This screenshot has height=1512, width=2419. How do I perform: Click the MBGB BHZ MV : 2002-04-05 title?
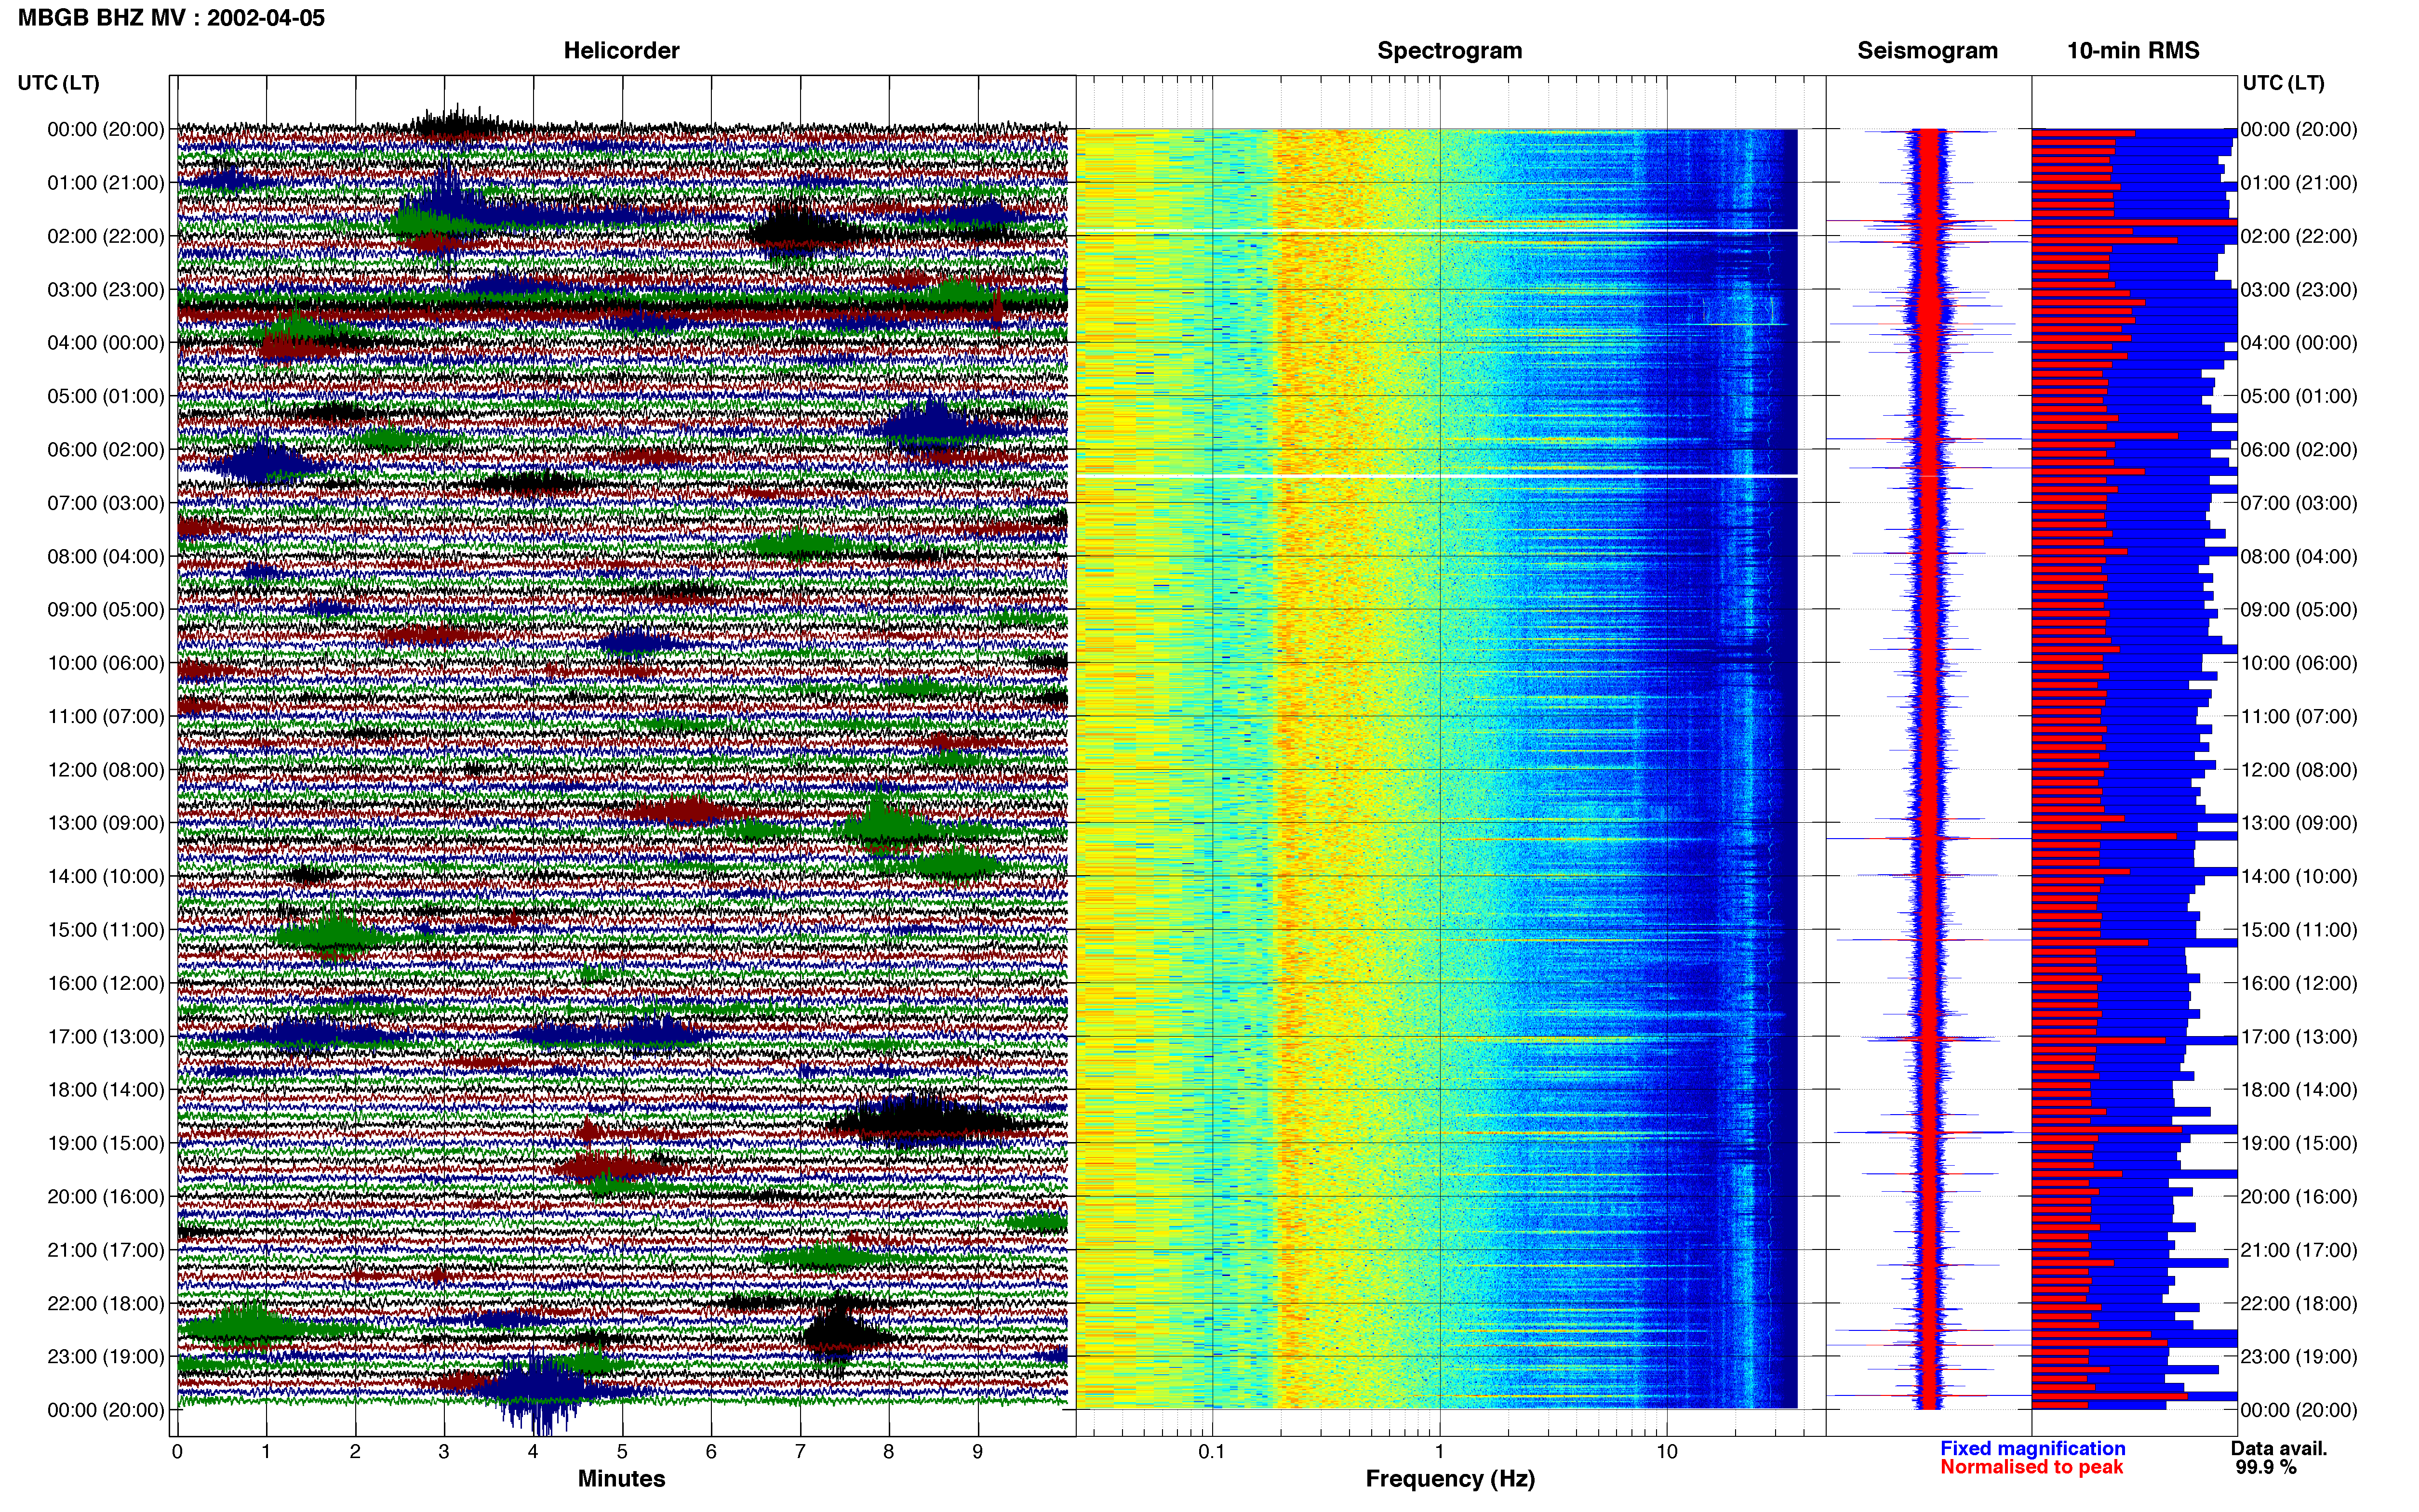click(x=171, y=18)
